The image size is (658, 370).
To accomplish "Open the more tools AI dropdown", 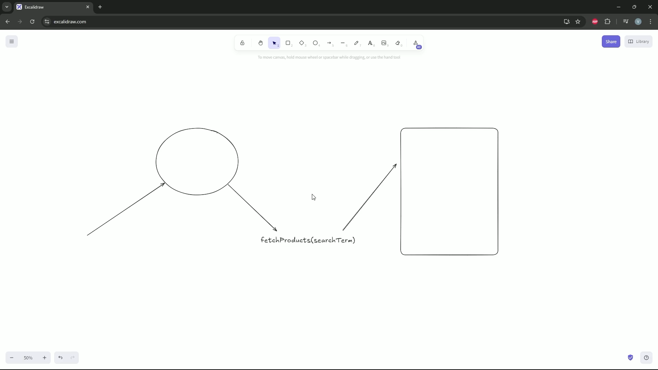I will [x=416, y=43].
